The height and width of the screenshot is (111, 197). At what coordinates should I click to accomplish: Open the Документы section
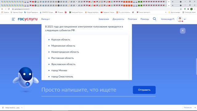point(118,19)
